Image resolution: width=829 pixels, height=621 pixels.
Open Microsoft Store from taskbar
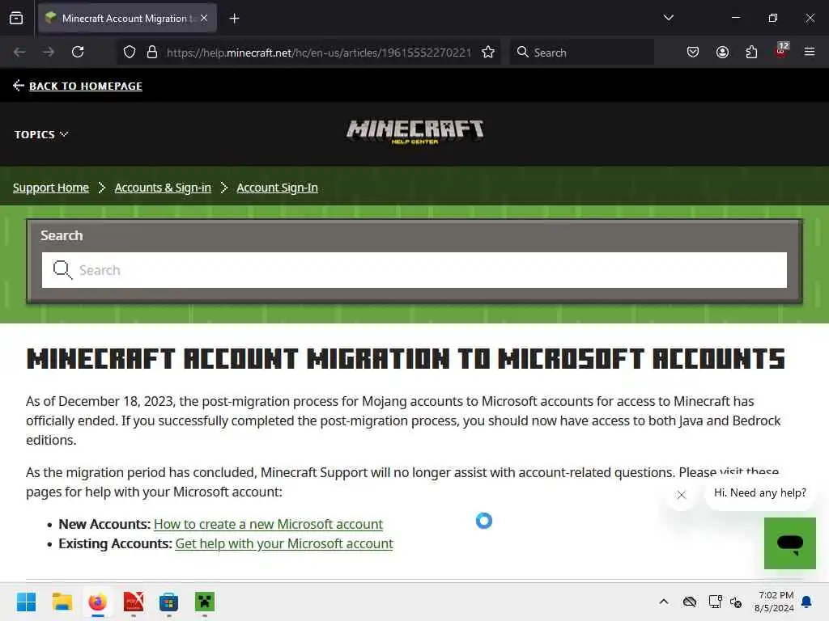(x=168, y=602)
